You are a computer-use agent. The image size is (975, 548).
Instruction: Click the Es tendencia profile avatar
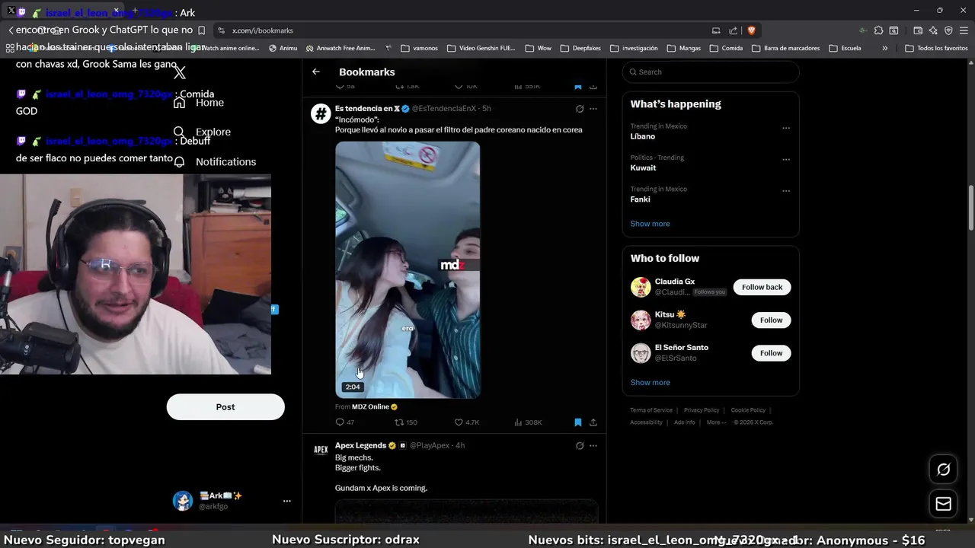[x=321, y=113]
